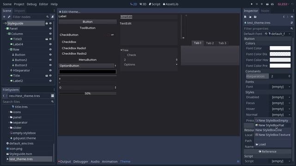
Task: Toggle the CheckButton switch in theme preview
Action: tap(111, 35)
